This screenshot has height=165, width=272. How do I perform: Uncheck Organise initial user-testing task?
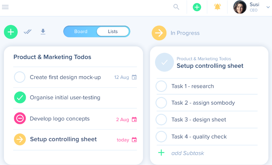tap(20, 98)
